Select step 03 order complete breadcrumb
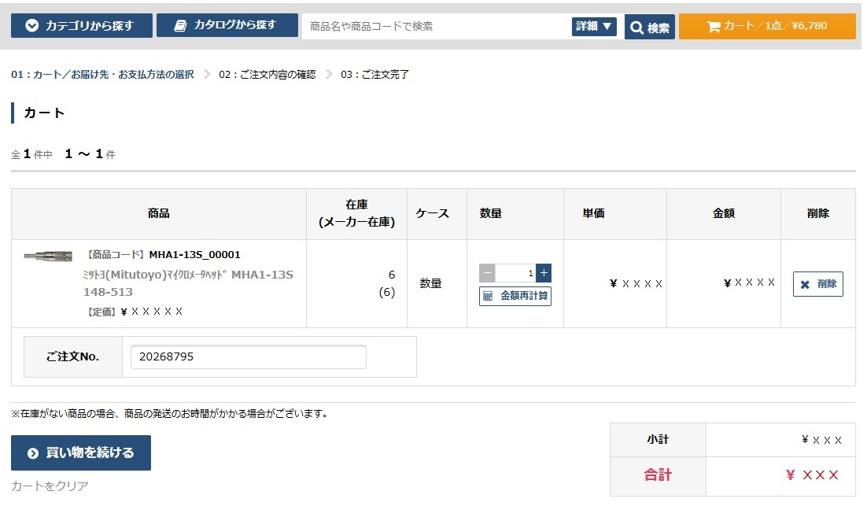The image size is (863, 506). [374, 75]
